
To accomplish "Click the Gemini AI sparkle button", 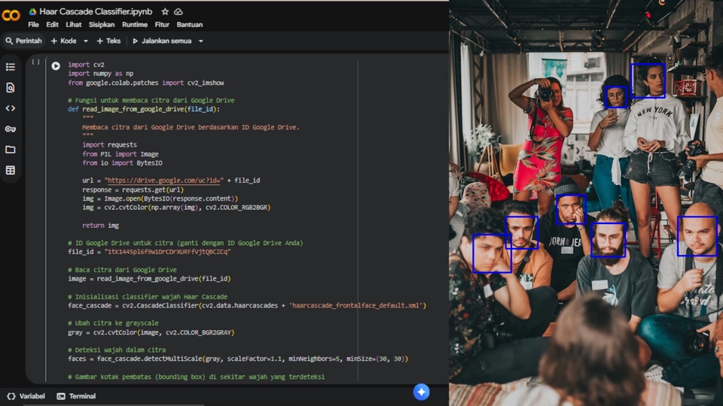I will tap(421, 392).
